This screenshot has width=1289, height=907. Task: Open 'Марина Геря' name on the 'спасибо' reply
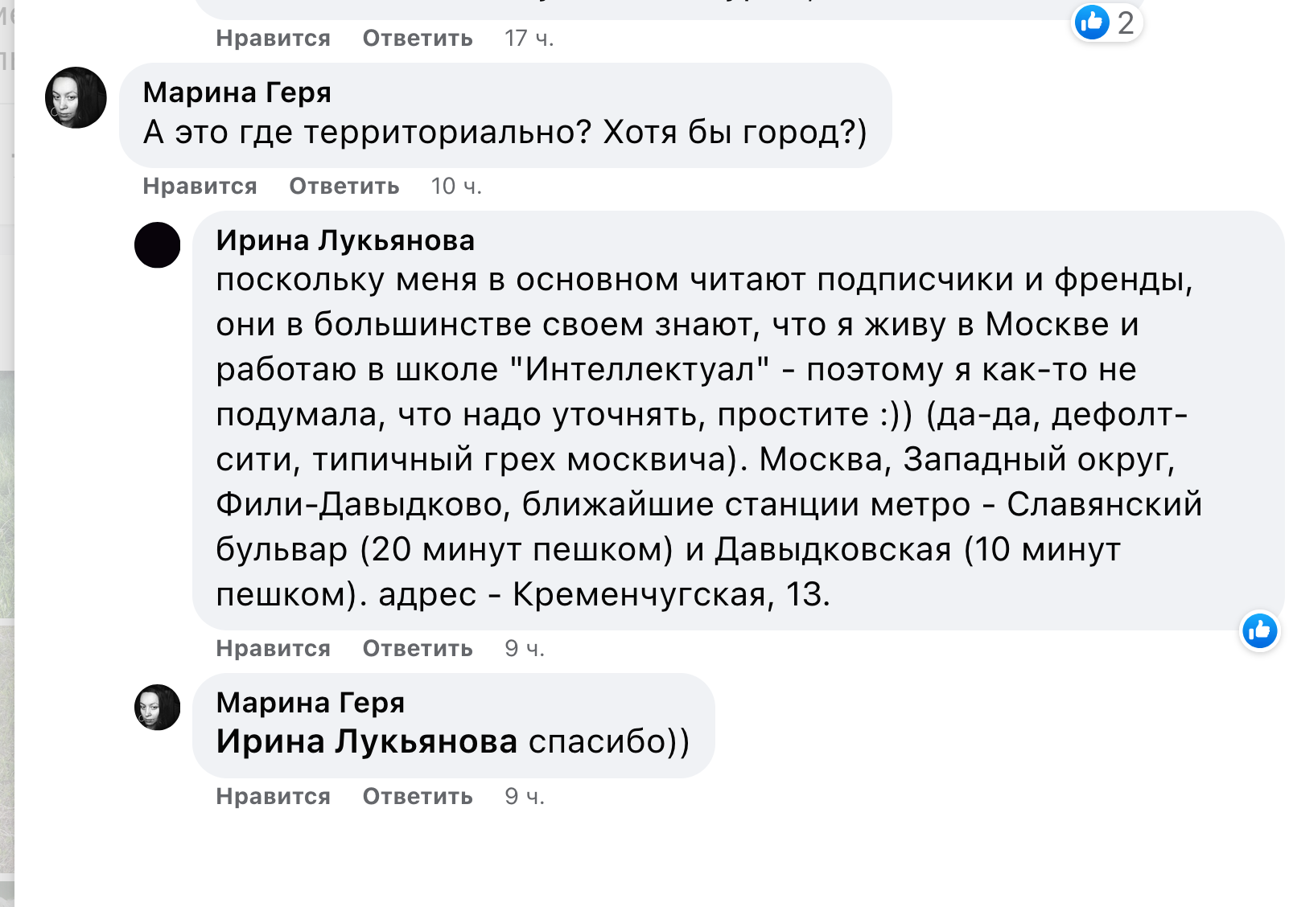(310, 703)
